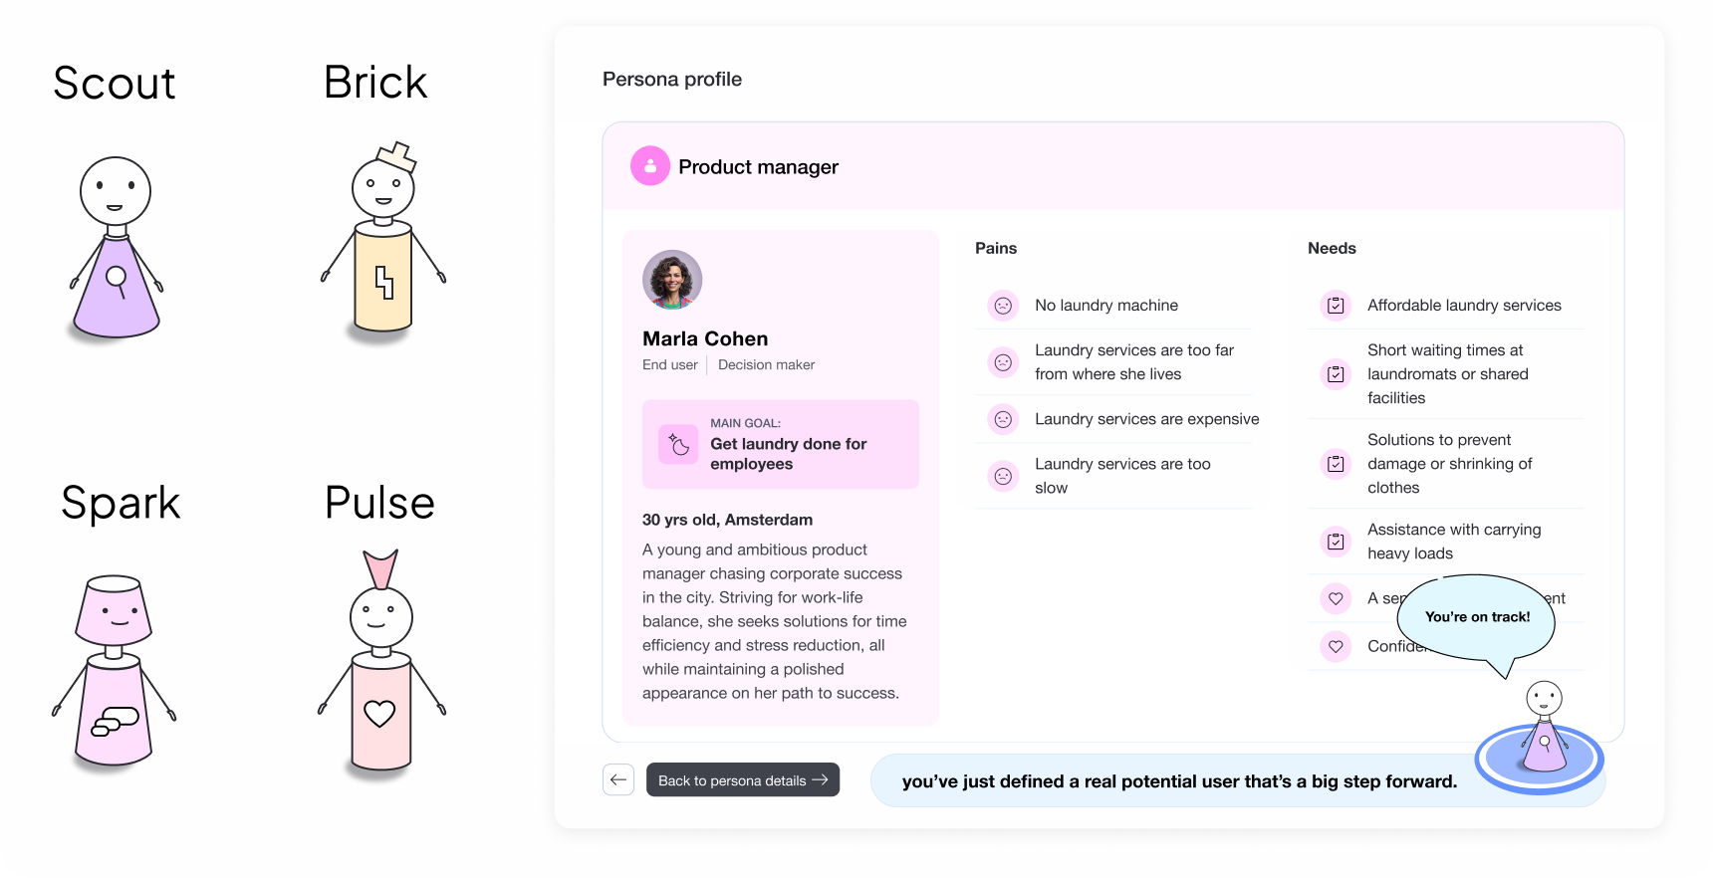
Task: Click the heart icon next to Confidence row
Action: pyautogui.click(x=1336, y=646)
